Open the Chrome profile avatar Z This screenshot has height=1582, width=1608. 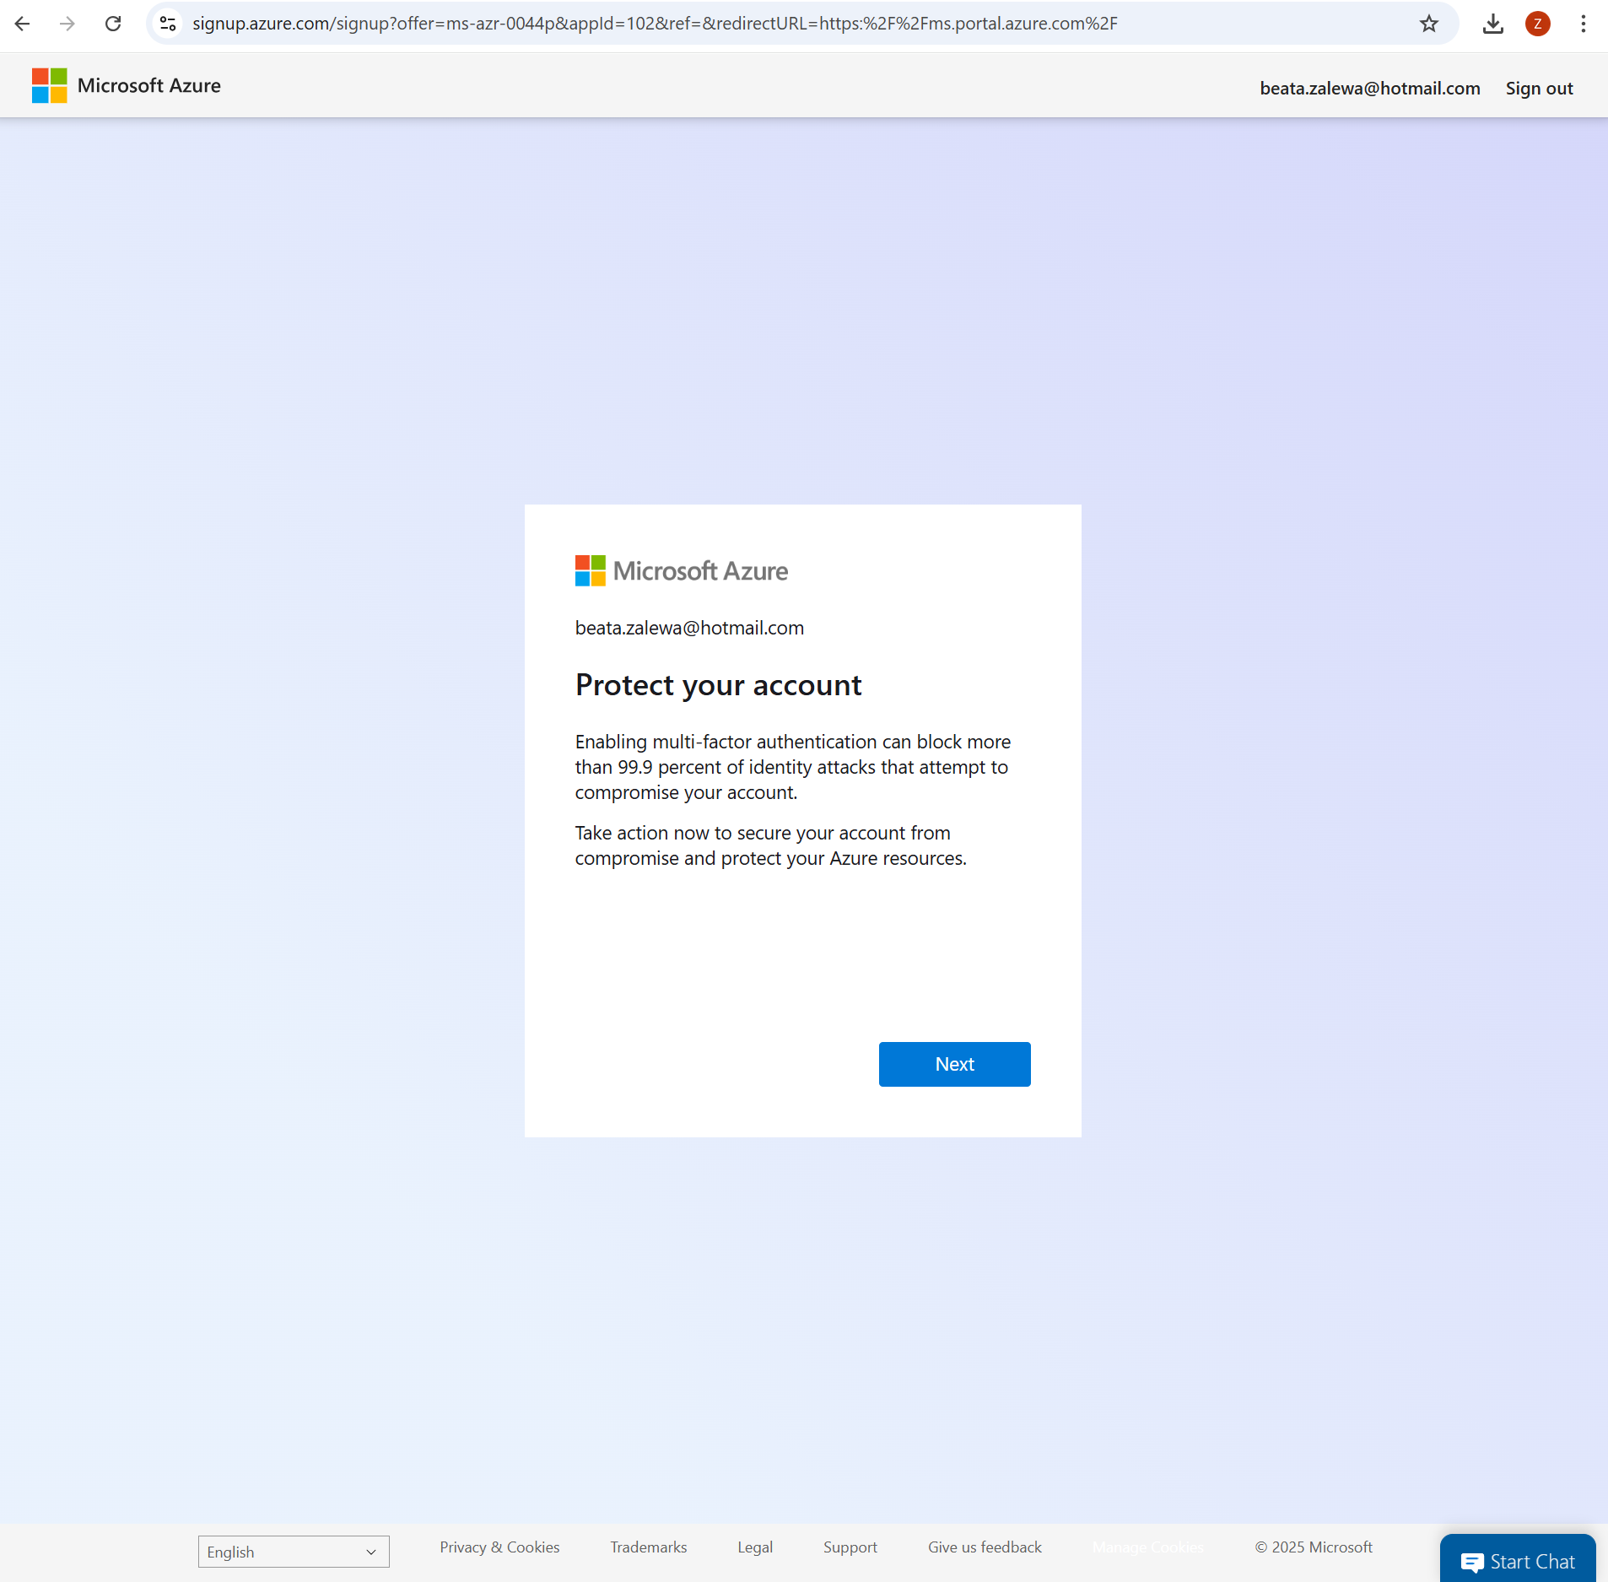click(1537, 24)
